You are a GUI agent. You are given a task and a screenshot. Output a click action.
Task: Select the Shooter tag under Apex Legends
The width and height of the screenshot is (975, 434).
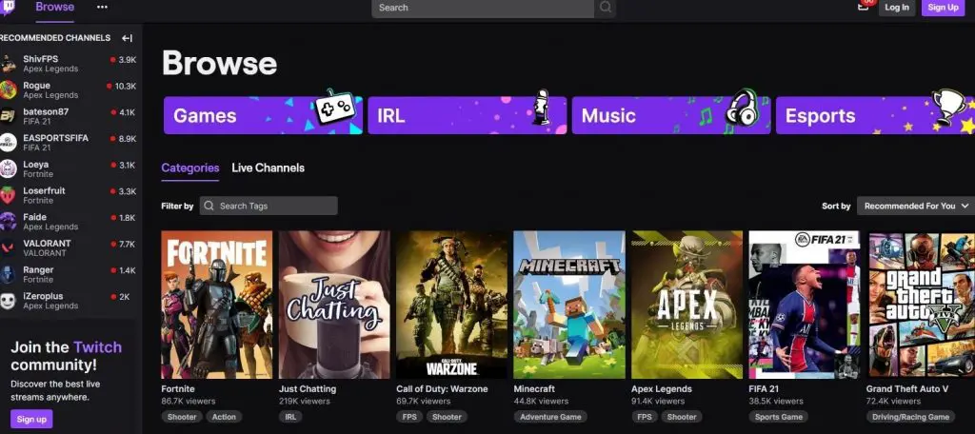682,417
